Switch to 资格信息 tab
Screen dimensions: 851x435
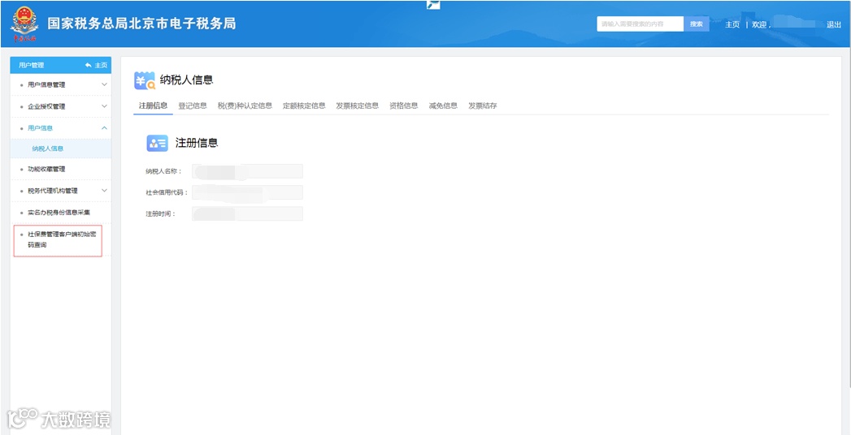[404, 106]
